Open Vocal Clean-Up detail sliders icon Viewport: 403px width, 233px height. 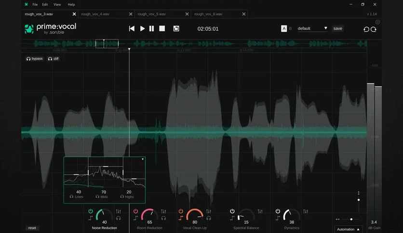click(x=209, y=211)
